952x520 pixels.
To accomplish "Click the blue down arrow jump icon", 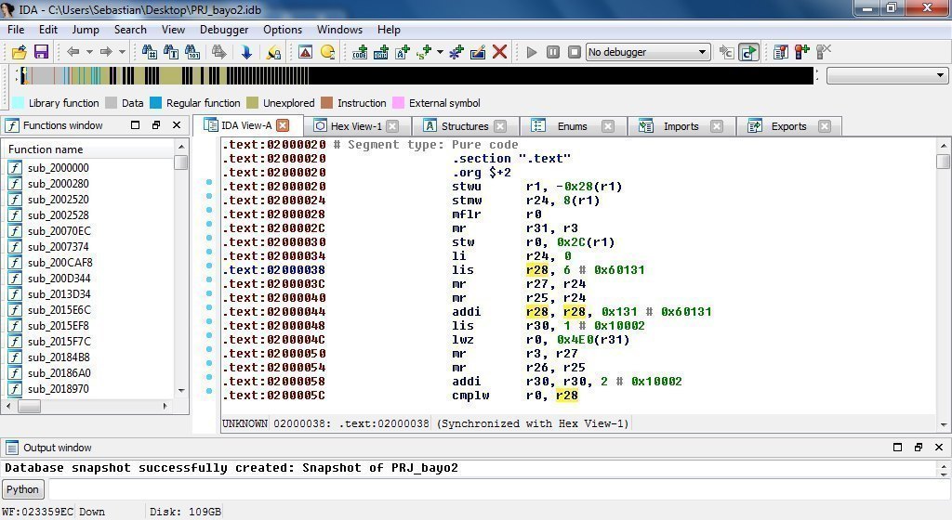I will [246, 52].
